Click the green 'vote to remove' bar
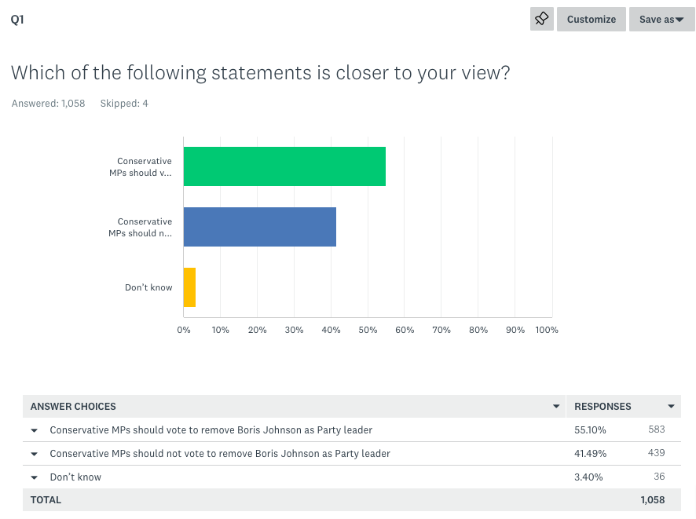696x519 pixels. [x=284, y=166]
